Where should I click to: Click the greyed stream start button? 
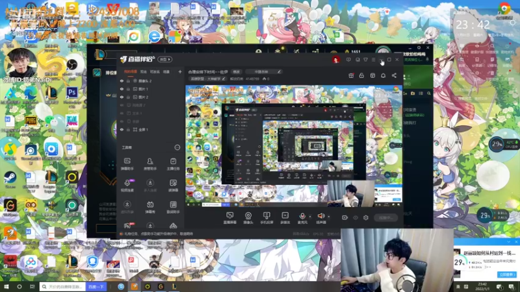tap(386, 217)
